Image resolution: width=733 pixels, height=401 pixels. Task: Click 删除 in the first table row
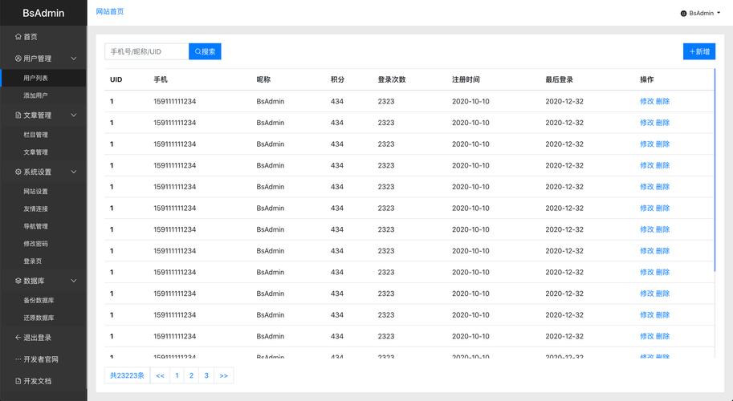tap(662, 101)
